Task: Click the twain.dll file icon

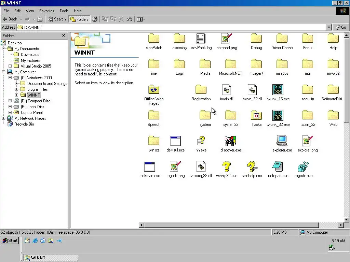Action: point(227,90)
